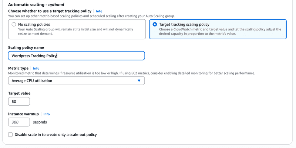The width and height of the screenshot is (296, 148).
Task: Click the 'Metric type' label
Action: click(x=18, y=68)
